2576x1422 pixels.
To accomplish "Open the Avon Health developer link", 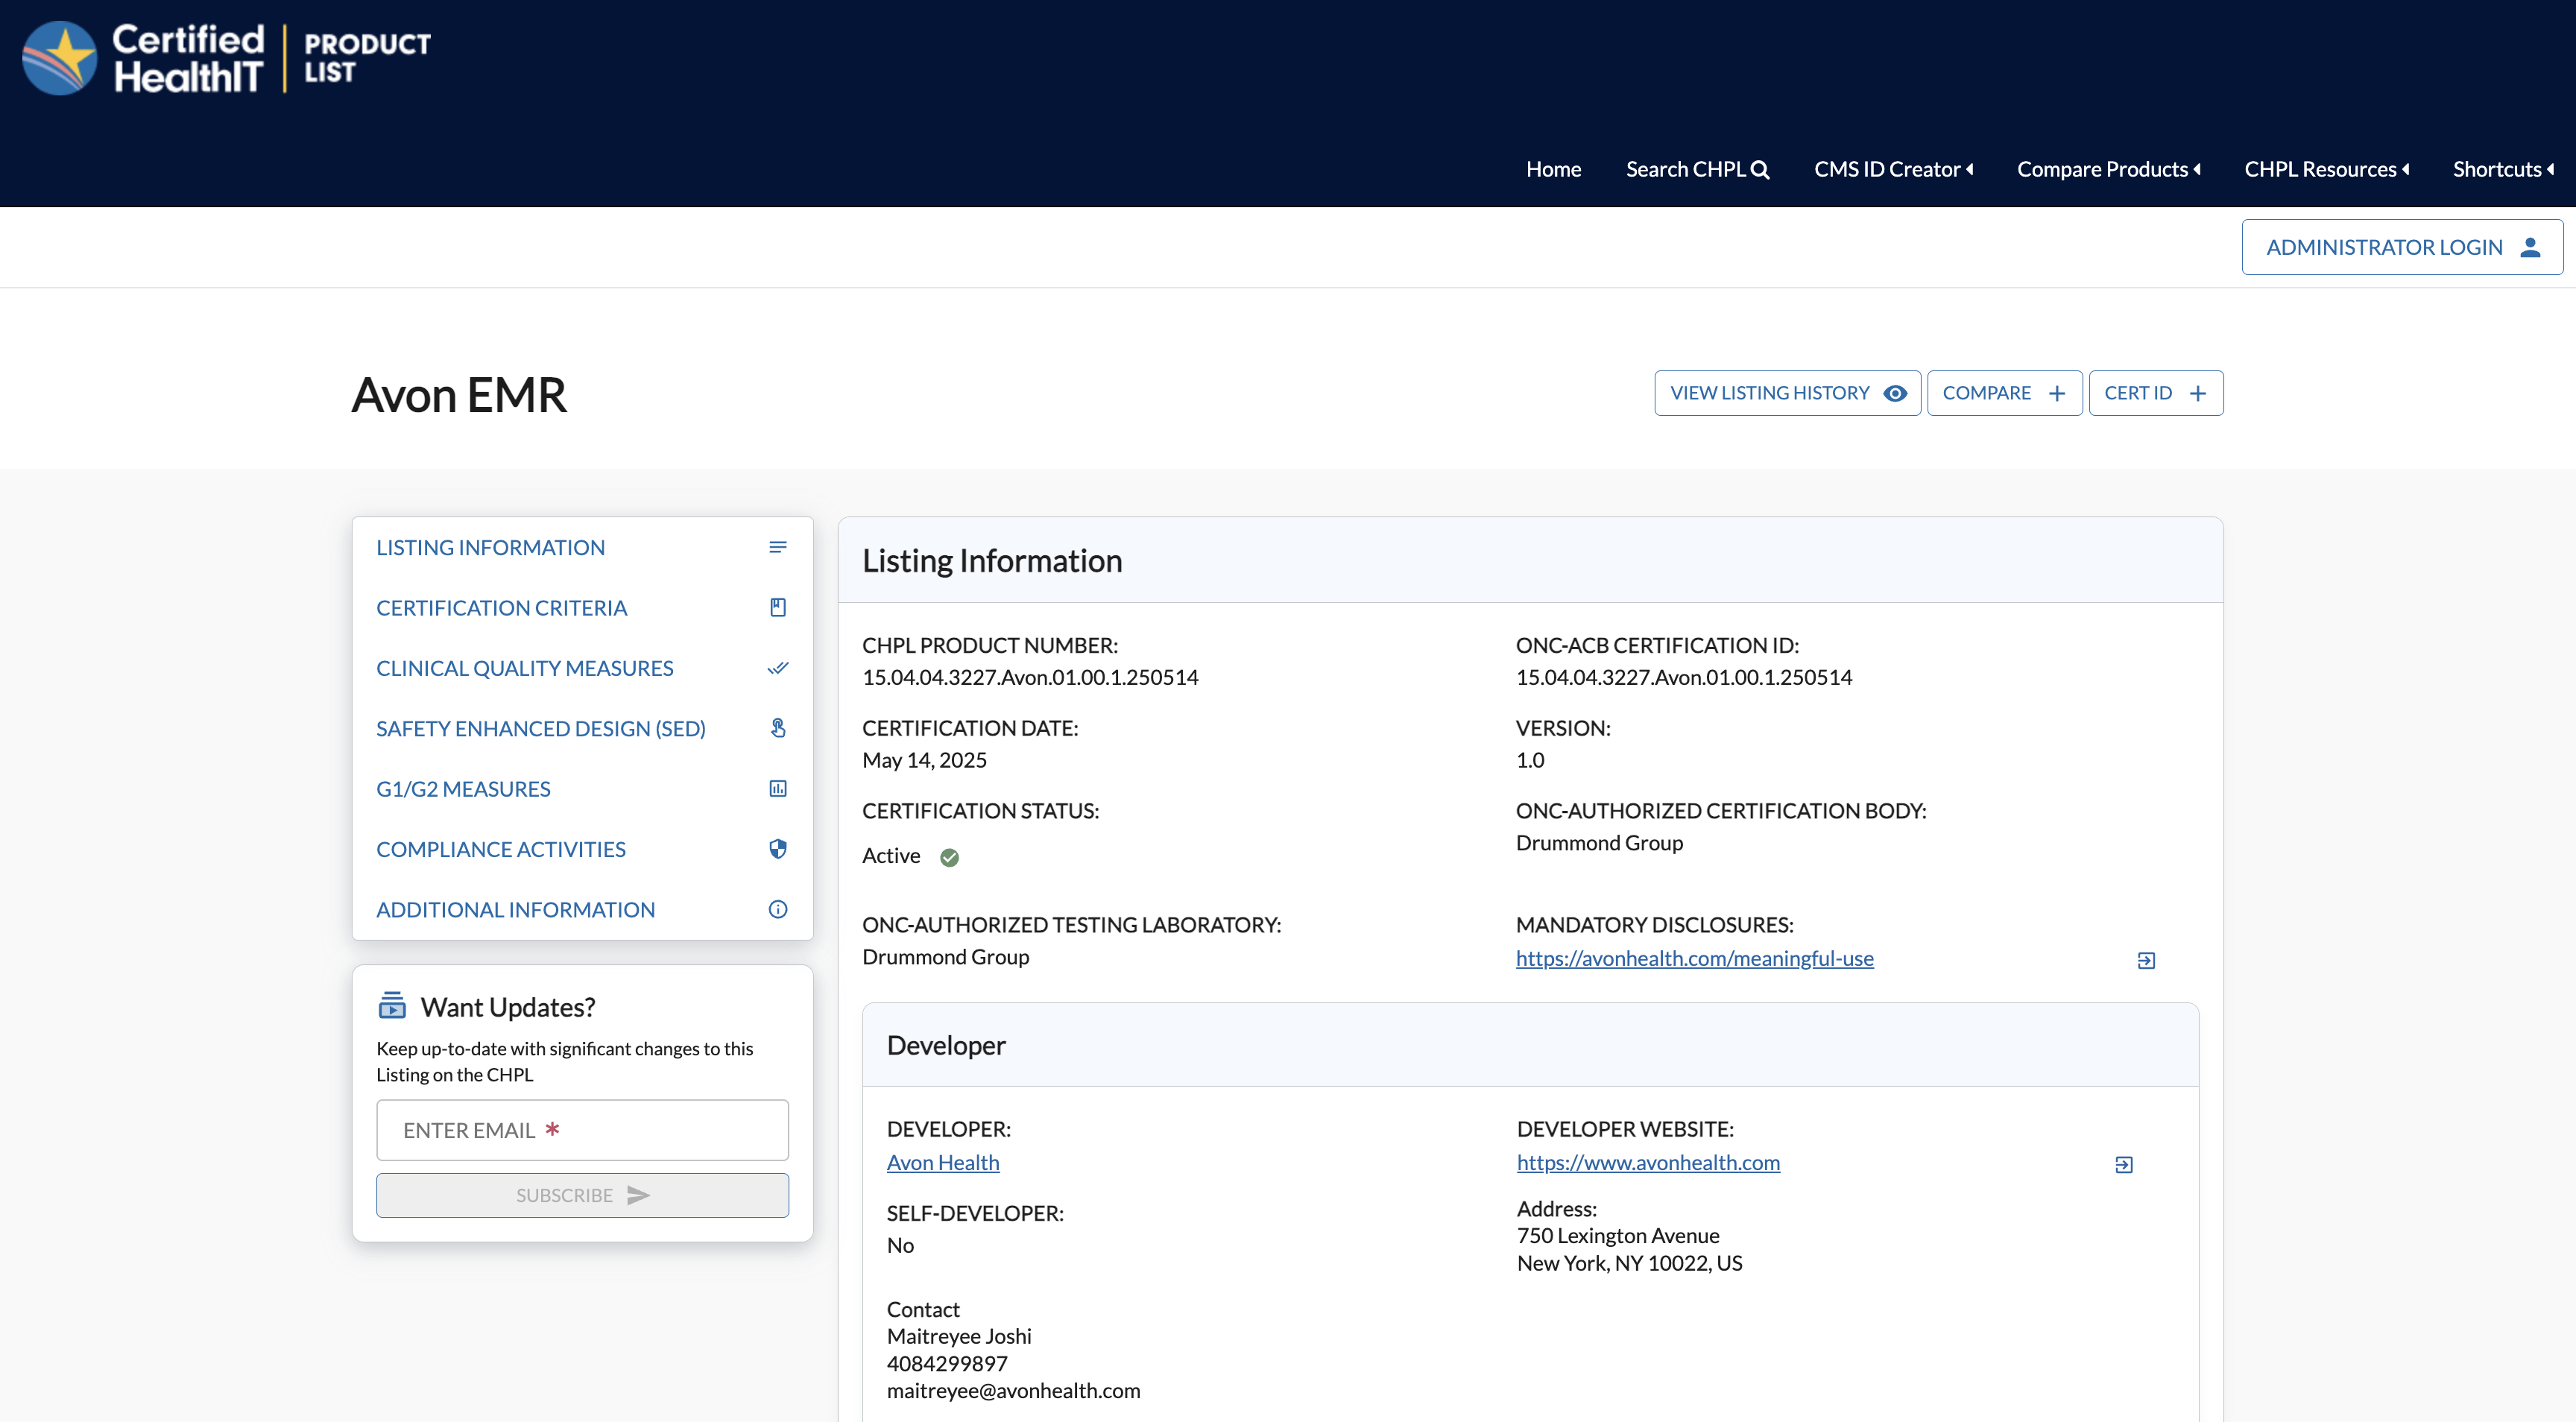I will [x=942, y=1162].
